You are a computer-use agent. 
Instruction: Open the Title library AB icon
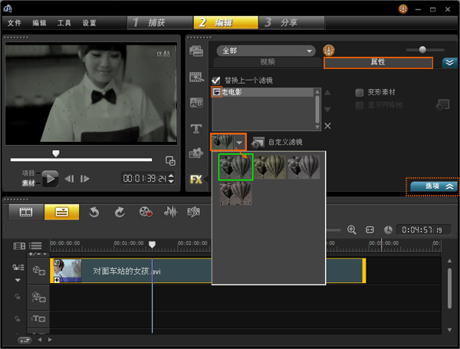(196, 103)
